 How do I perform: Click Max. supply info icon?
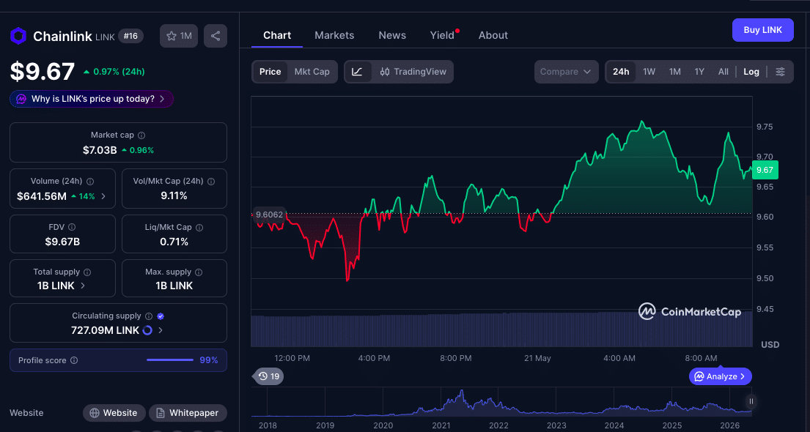(x=199, y=272)
